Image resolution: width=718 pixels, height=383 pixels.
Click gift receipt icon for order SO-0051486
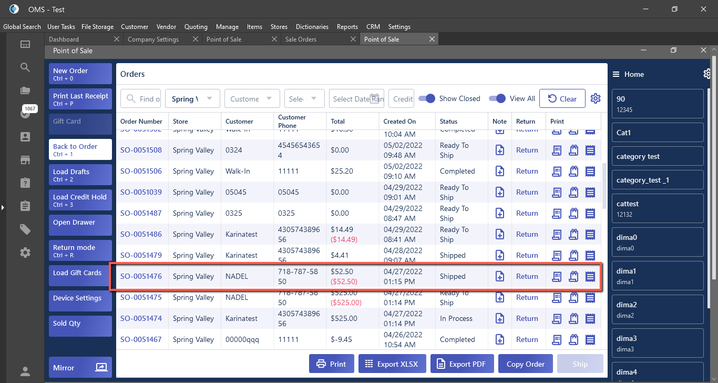[x=573, y=234]
